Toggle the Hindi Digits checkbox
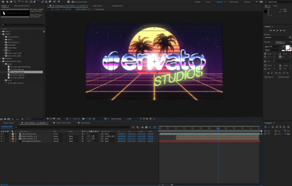This screenshot has height=186, width=292. click(280, 77)
